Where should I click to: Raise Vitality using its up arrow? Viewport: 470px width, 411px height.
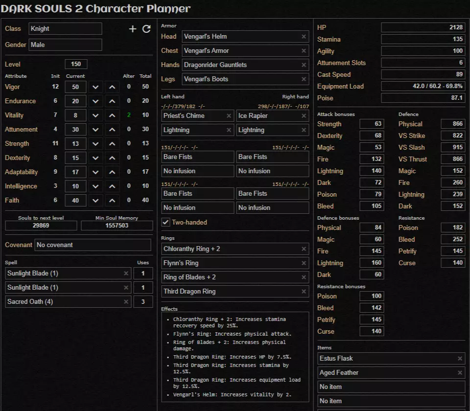[112, 115]
